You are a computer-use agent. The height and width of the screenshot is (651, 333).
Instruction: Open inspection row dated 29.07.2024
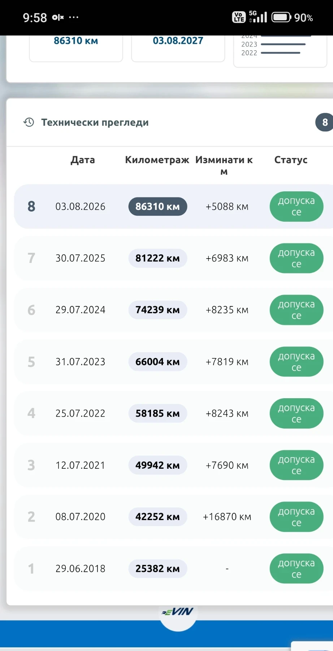click(x=173, y=310)
